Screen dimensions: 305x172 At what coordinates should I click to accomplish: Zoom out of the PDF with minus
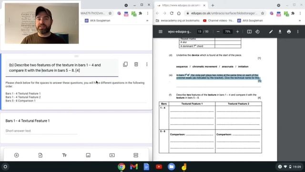point(218,32)
